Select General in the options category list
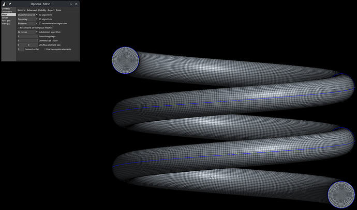This screenshot has width=357, height=210. 9,9
